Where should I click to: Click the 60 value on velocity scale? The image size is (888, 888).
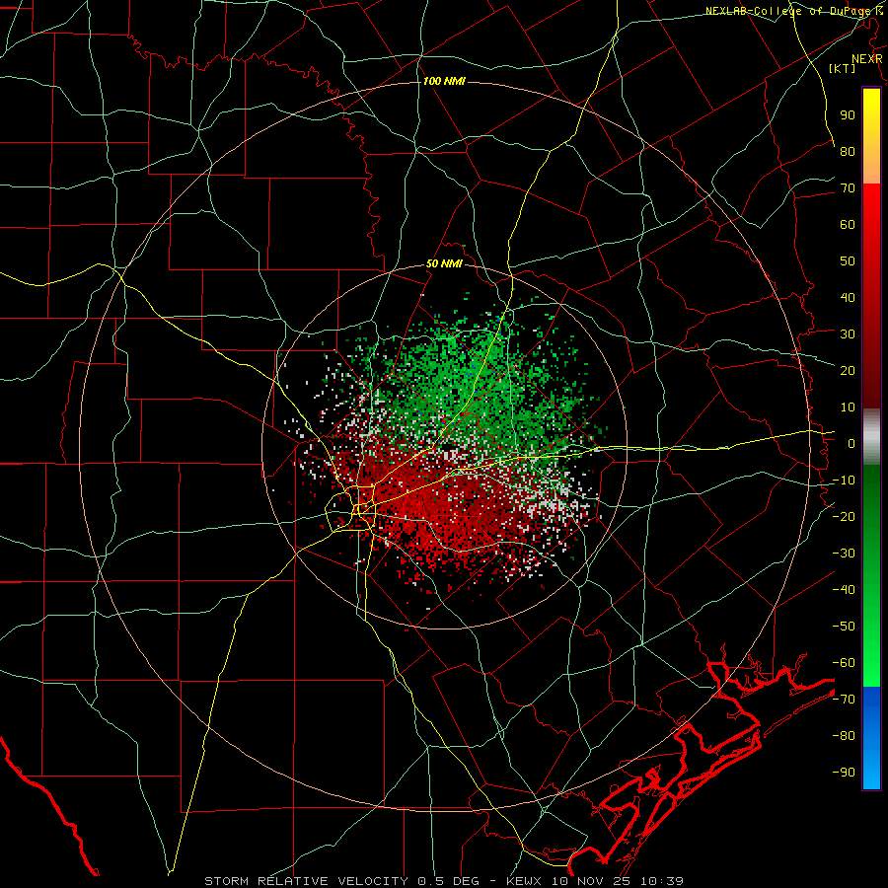(x=848, y=224)
